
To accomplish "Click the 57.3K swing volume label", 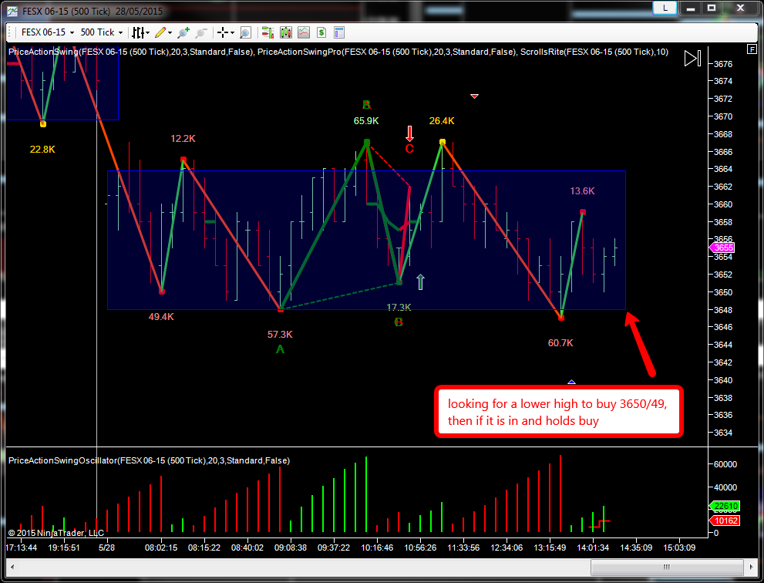I will 280,335.
